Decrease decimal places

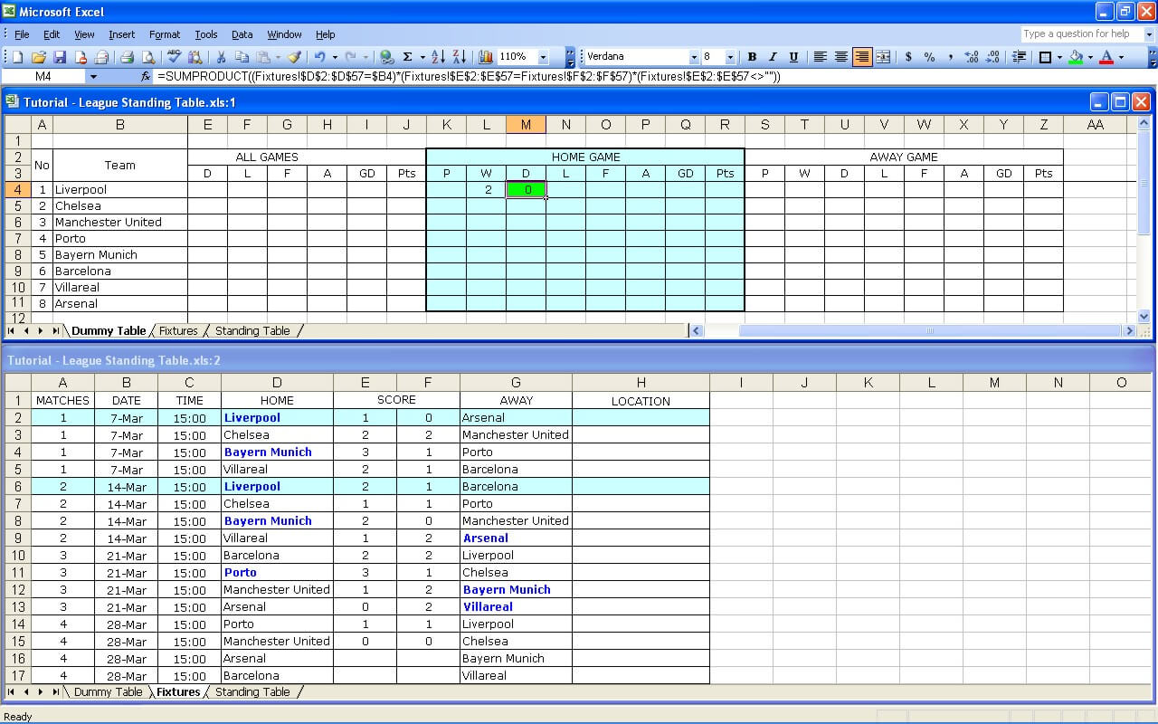pyautogui.click(x=992, y=57)
